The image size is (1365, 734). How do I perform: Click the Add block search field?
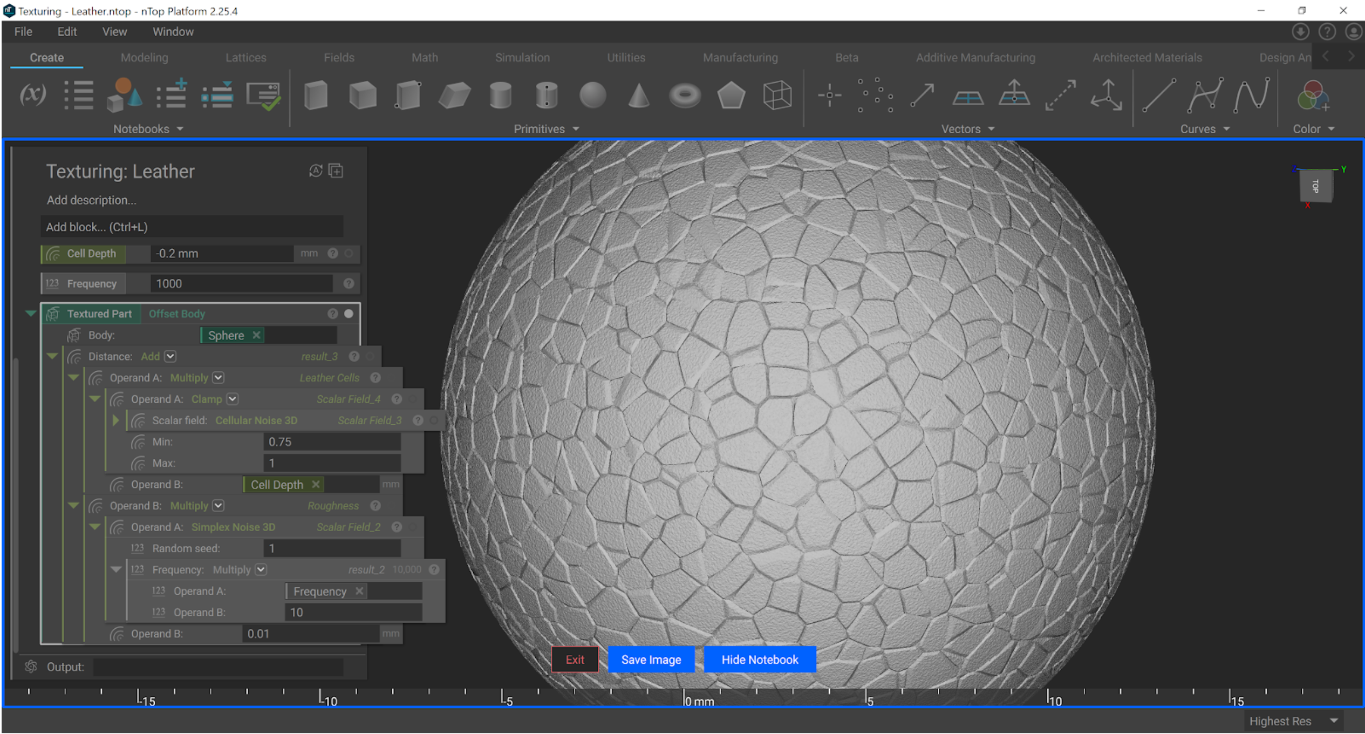[192, 227]
